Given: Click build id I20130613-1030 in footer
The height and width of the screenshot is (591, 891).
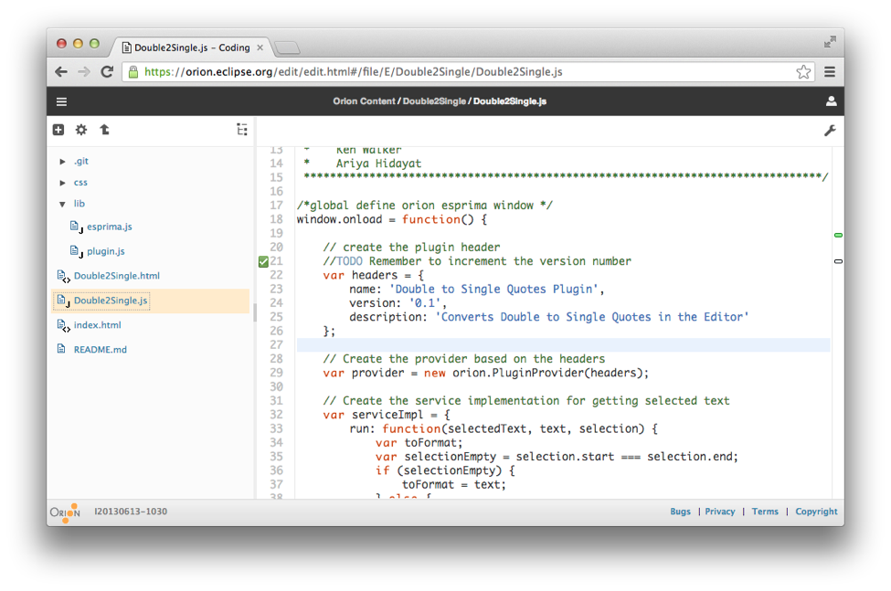Looking at the screenshot, I should coord(131,512).
